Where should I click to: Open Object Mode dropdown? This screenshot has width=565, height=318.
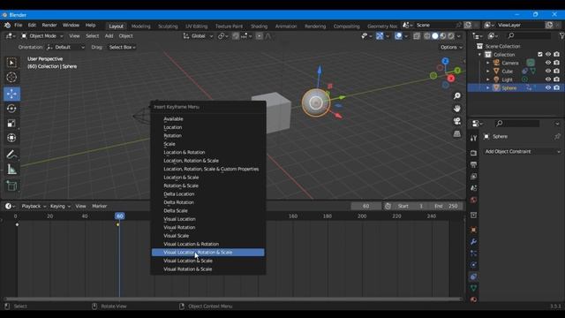[x=42, y=36]
